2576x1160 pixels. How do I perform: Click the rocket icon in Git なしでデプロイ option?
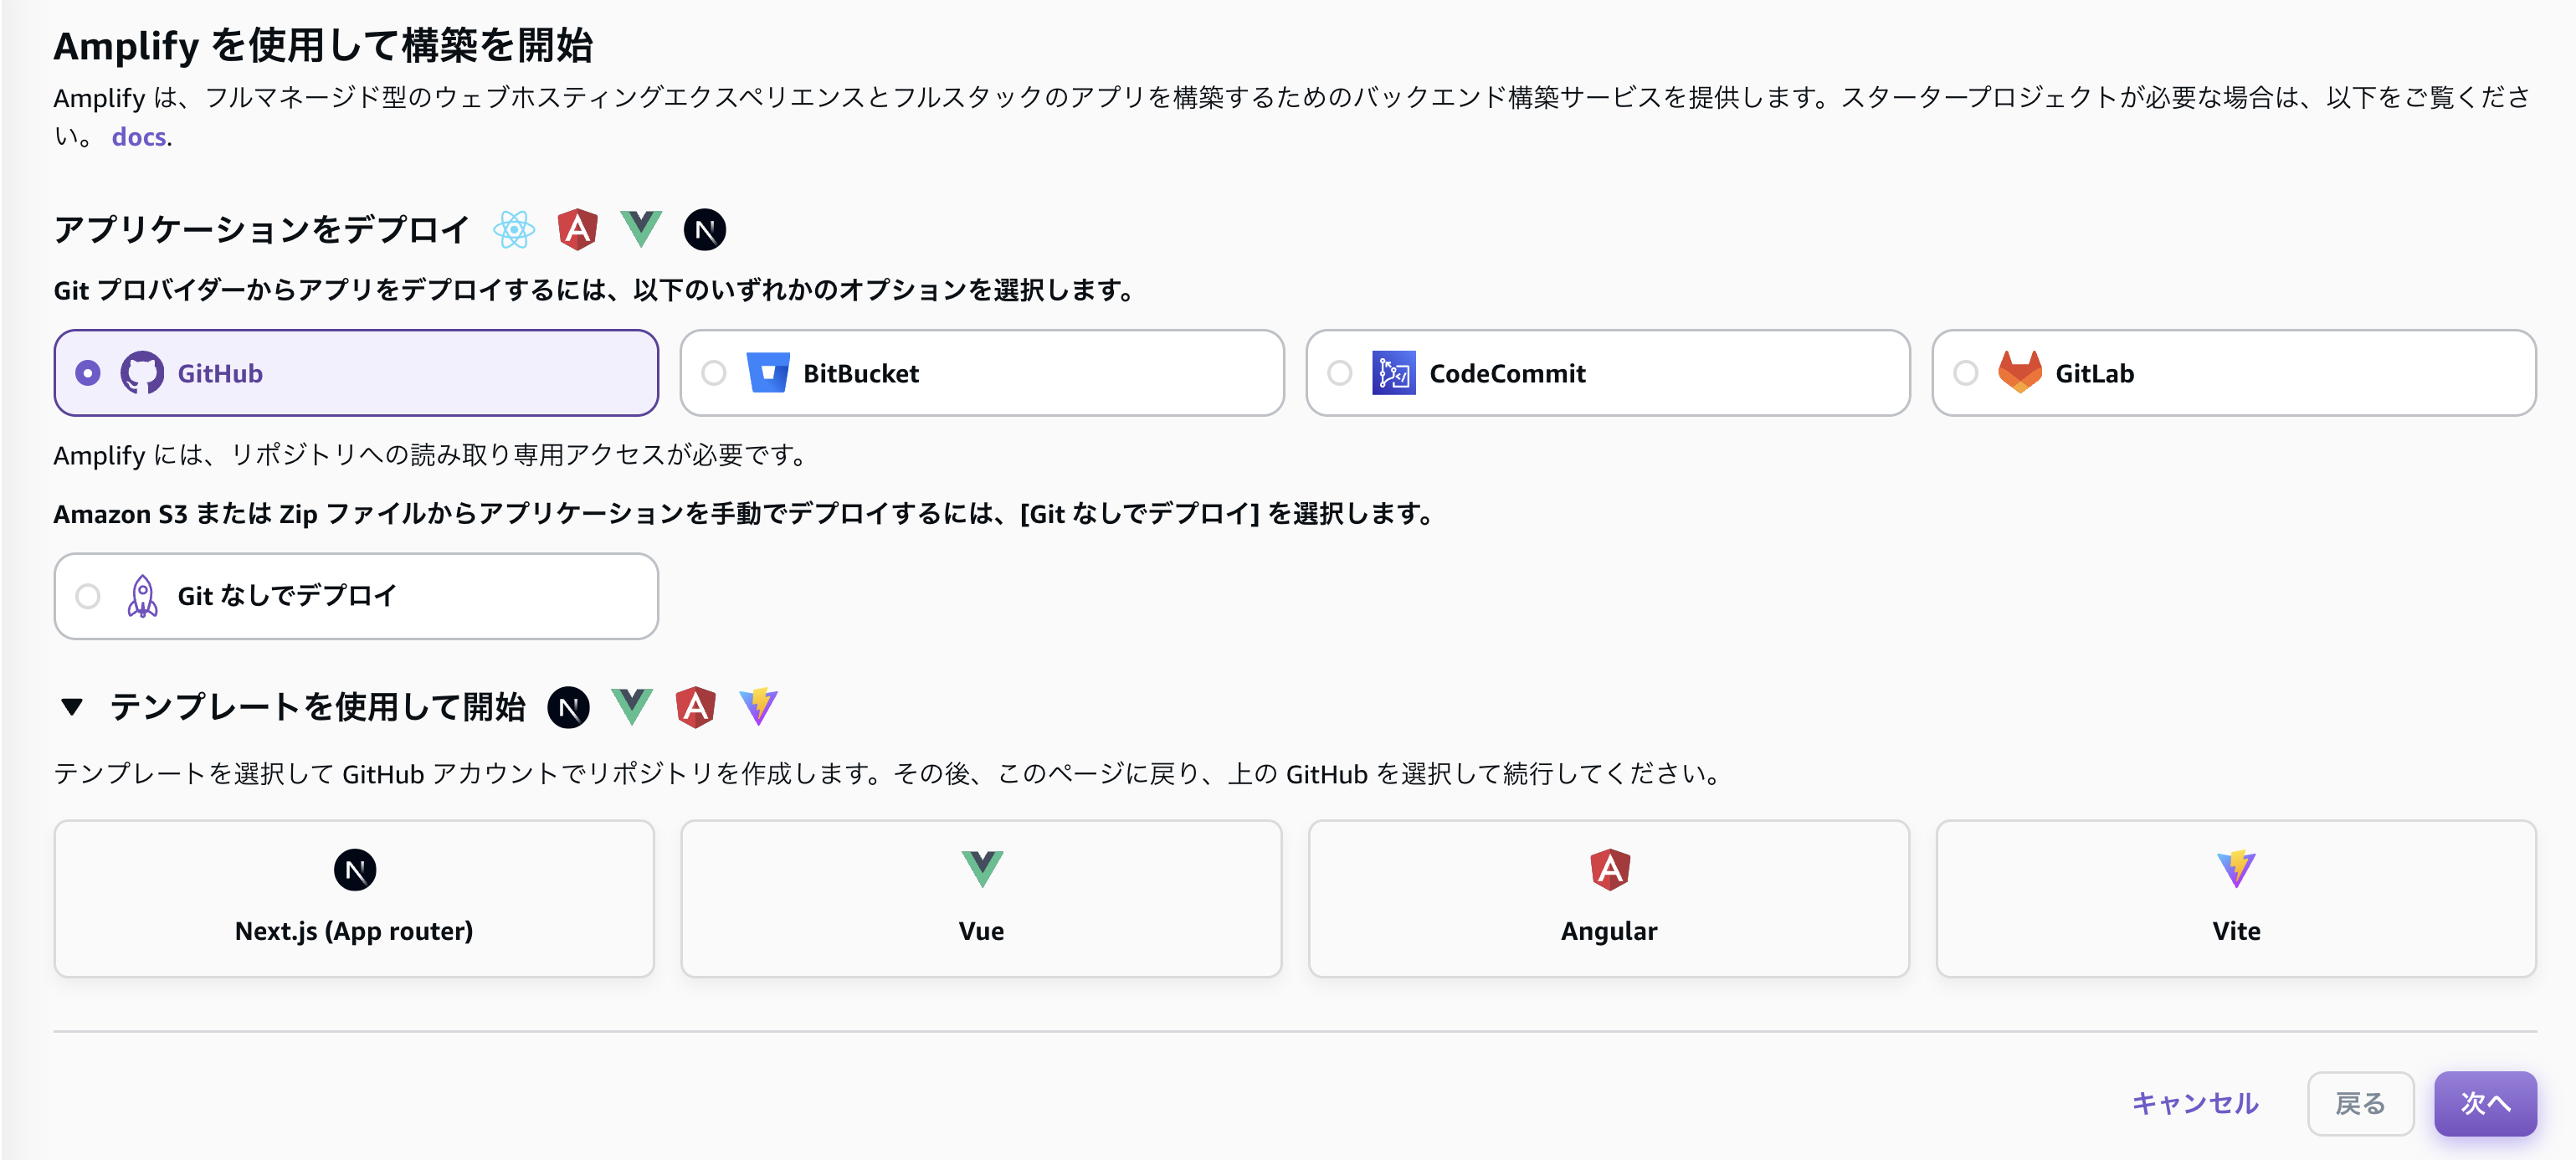[x=143, y=595]
